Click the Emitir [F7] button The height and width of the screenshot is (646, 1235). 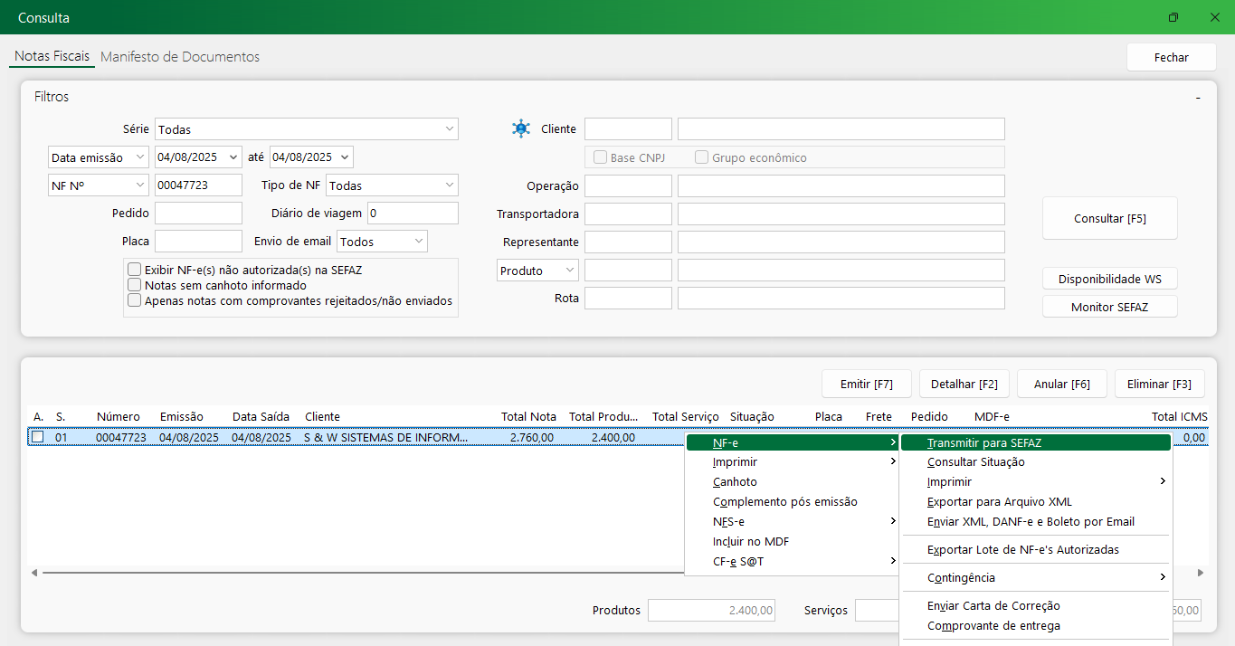(x=866, y=384)
